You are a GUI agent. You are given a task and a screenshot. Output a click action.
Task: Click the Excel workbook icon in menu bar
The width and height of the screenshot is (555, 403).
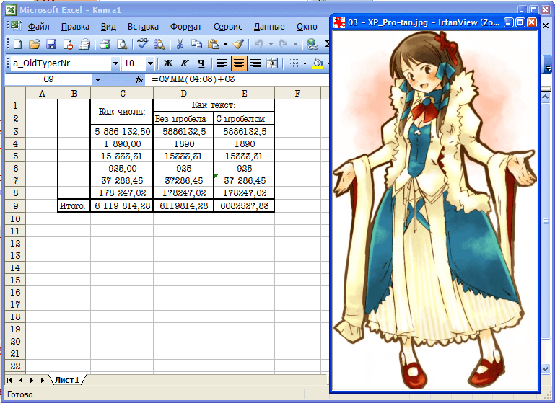[14, 26]
